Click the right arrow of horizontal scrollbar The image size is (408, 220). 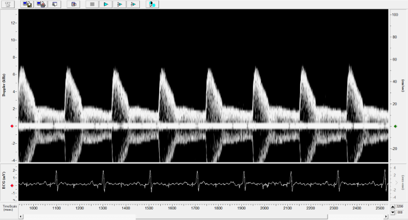[386, 217]
